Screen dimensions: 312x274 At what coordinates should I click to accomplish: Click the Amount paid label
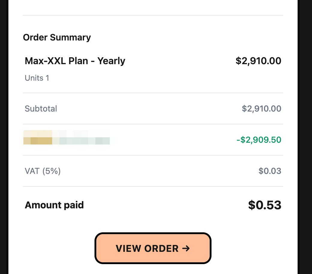tap(54, 205)
